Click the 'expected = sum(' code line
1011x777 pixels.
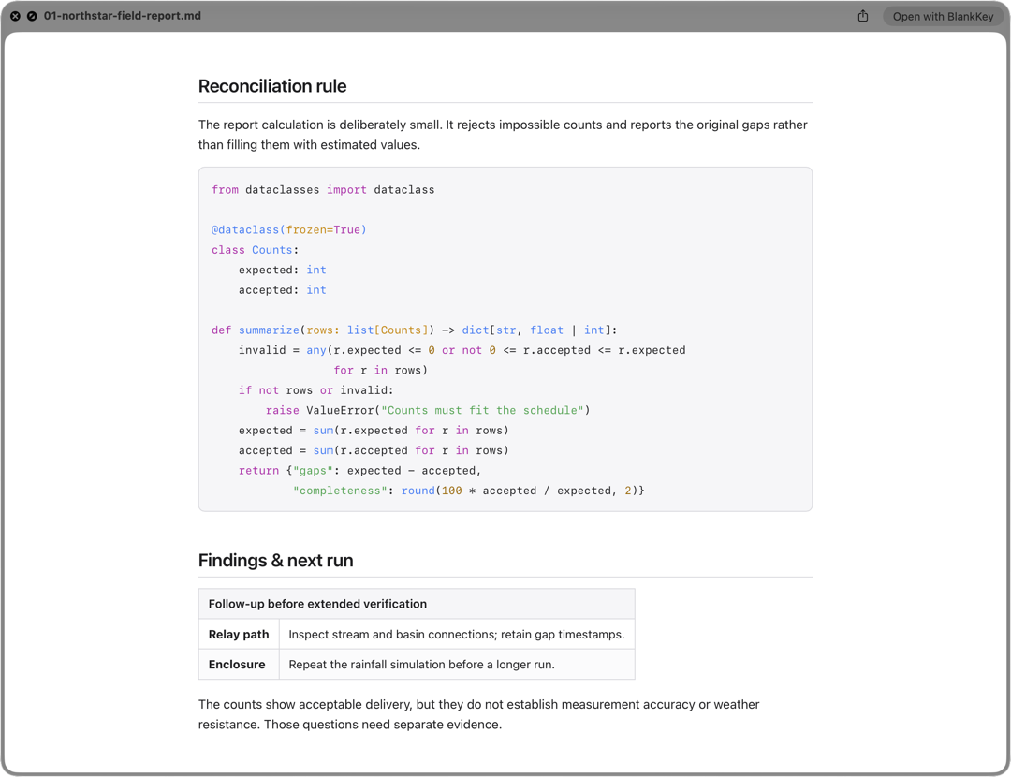374,430
